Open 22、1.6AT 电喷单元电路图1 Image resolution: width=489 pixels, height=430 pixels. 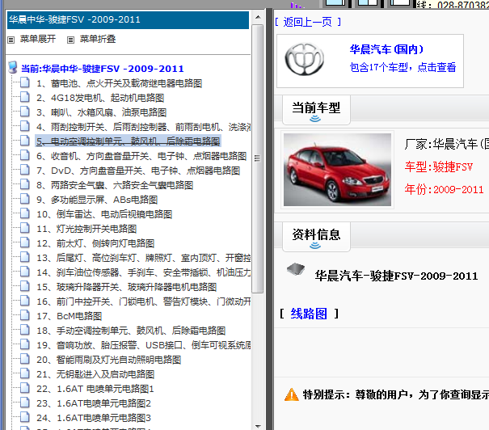(95, 389)
